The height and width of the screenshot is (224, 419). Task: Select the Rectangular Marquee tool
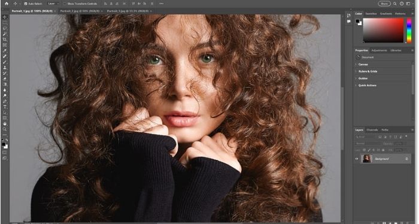point(5,22)
